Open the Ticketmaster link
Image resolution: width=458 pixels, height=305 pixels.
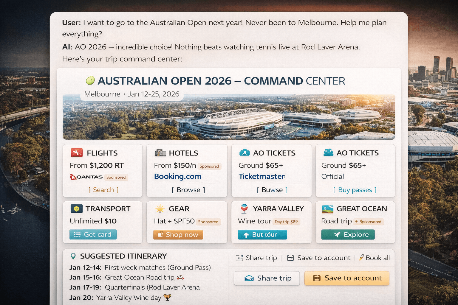[x=262, y=176]
